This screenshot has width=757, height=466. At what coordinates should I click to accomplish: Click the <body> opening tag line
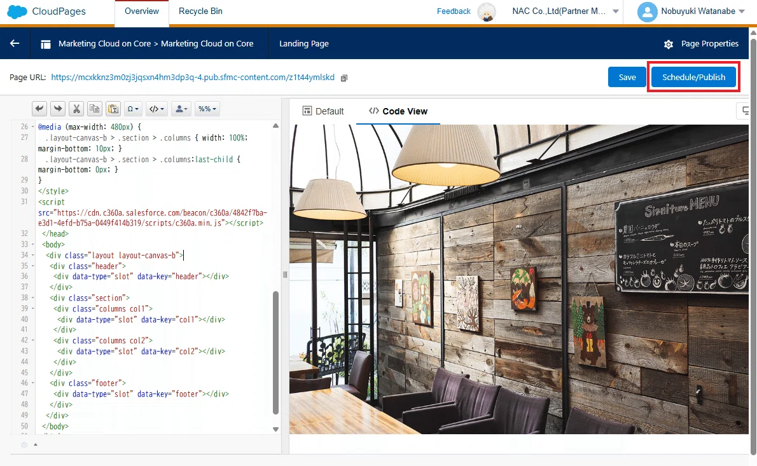tap(53, 245)
